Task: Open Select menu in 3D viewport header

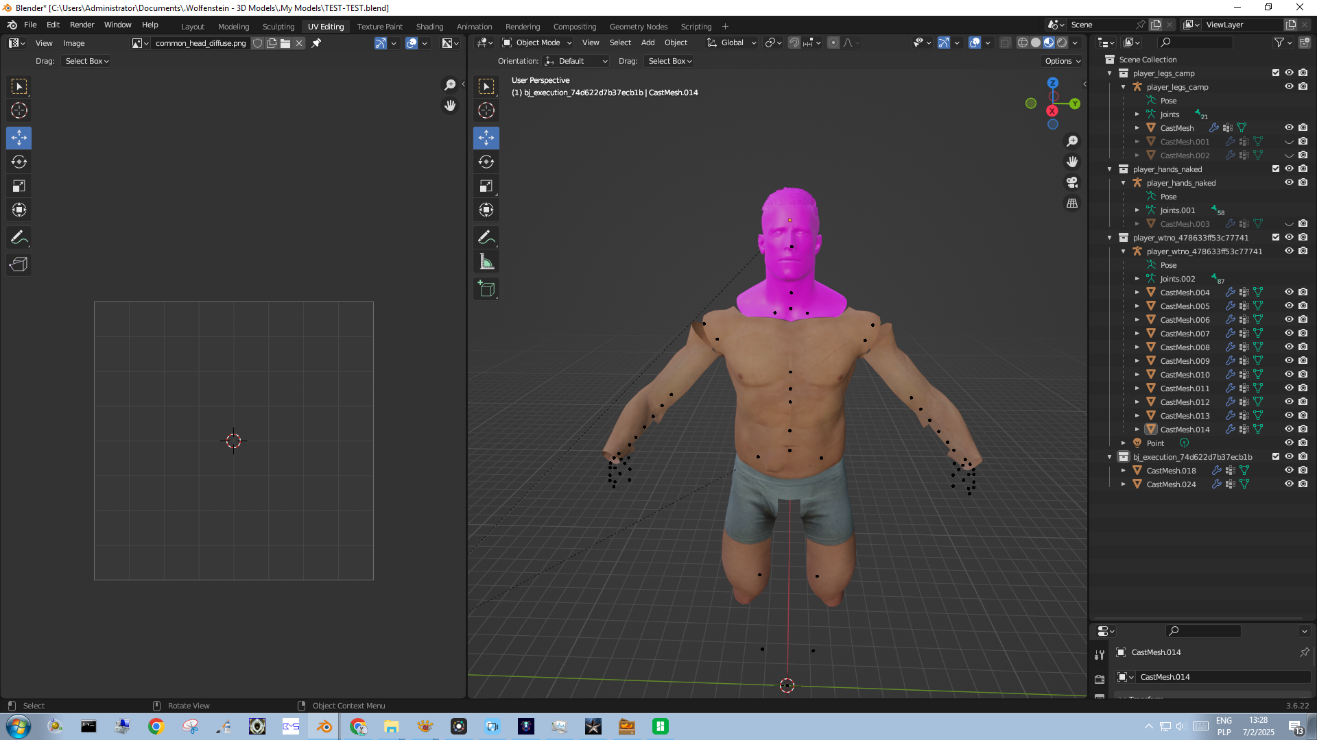Action: (x=620, y=42)
